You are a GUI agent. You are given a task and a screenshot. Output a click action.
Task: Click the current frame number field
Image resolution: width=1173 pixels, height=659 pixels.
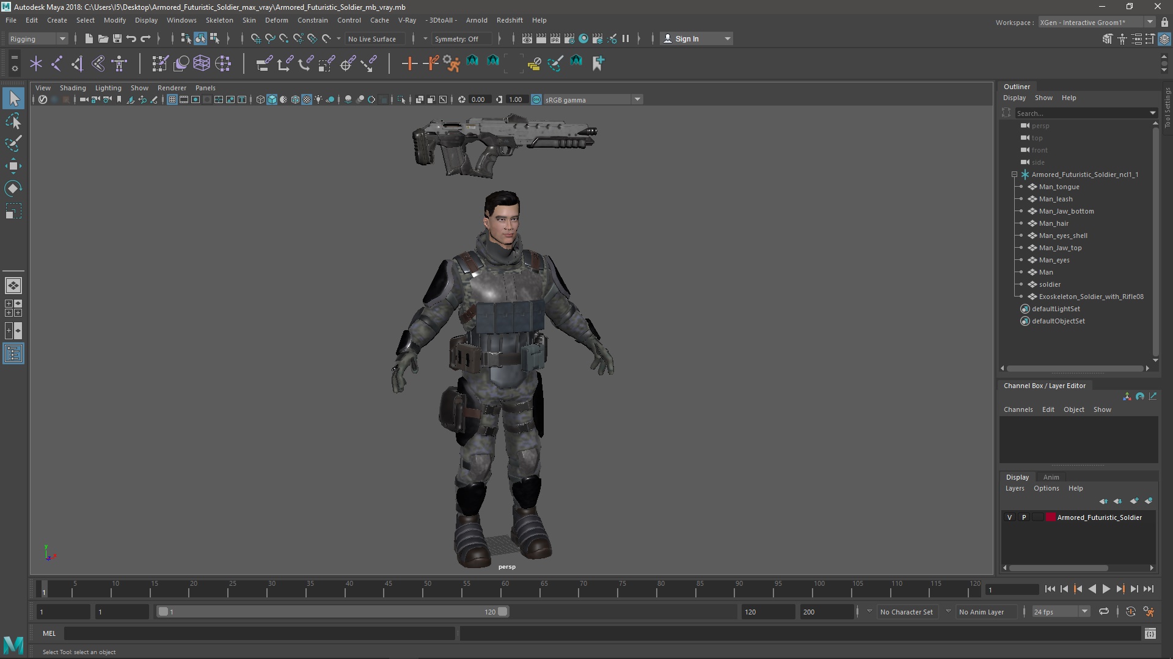coord(1011,589)
